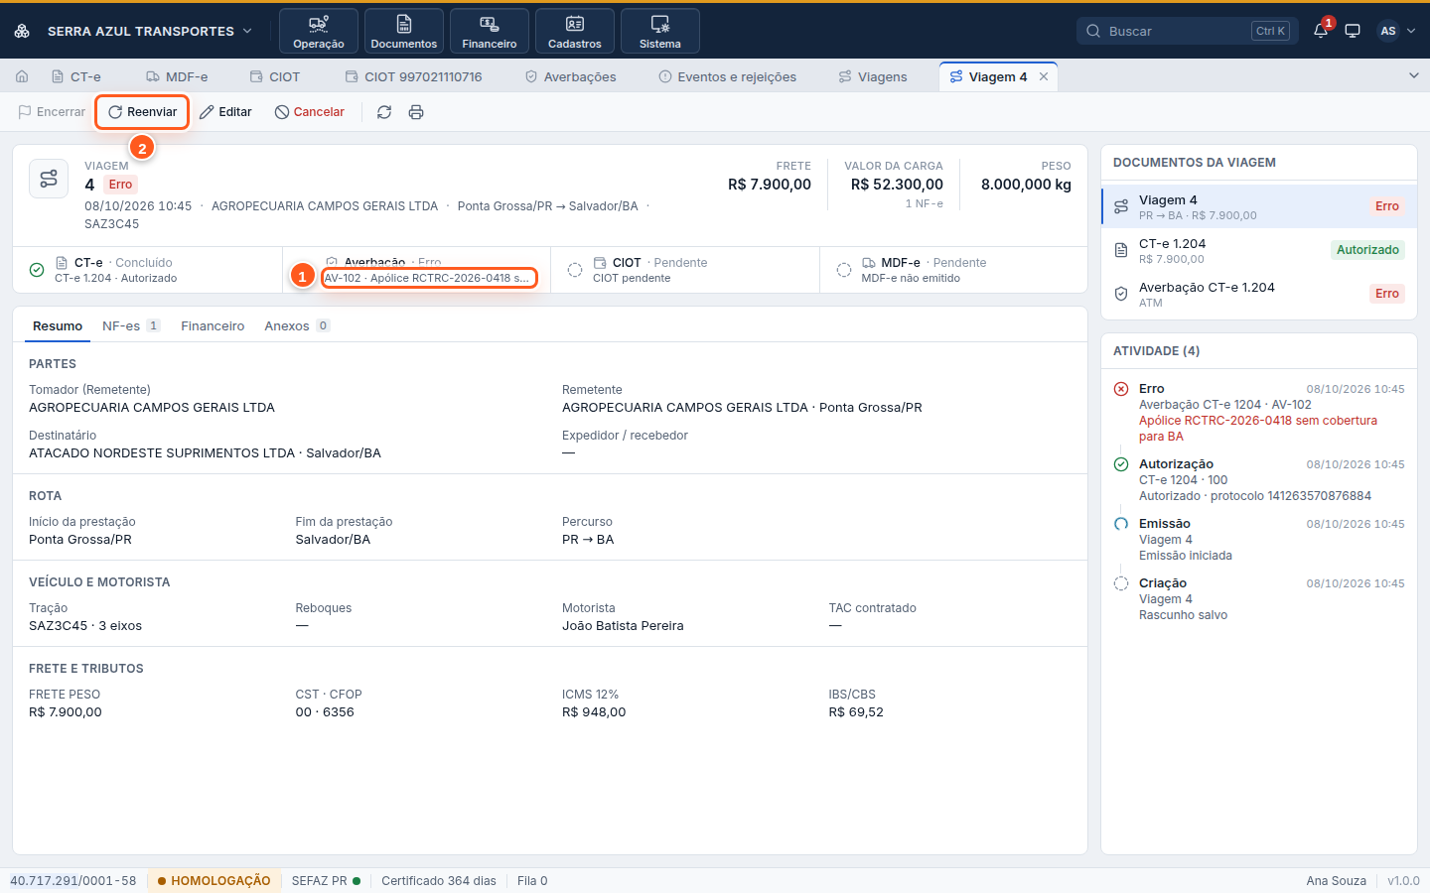This screenshot has height=893, width=1430.
Task: Switch to the MDF-e tab
Action: [x=177, y=76]
